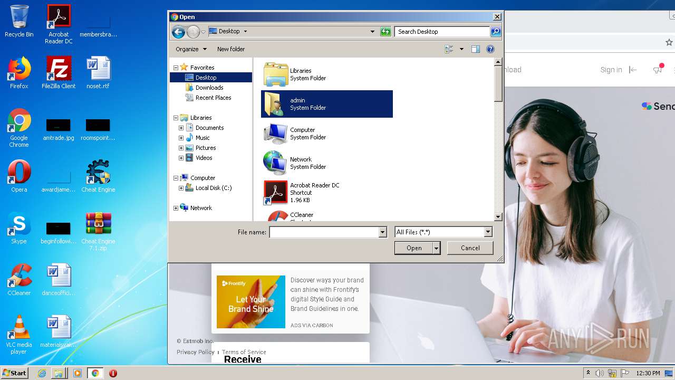Open FileZilla Client desktop shortcut

(59, 73)
